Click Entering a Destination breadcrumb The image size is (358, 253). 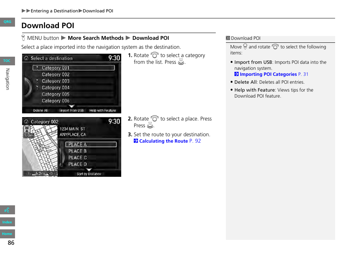tap(54, 11)
